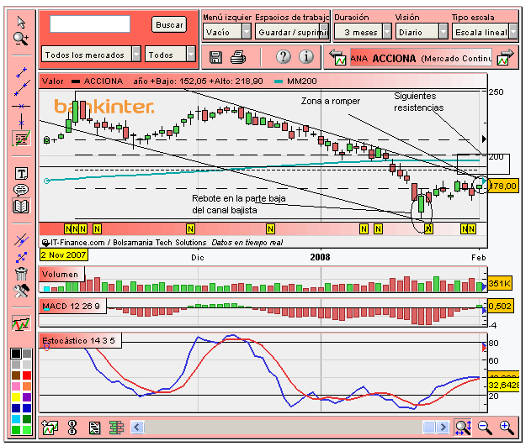Zoom in with plus magnifier
The width and height of the screenshot is (531, 446).
[507, 428]
